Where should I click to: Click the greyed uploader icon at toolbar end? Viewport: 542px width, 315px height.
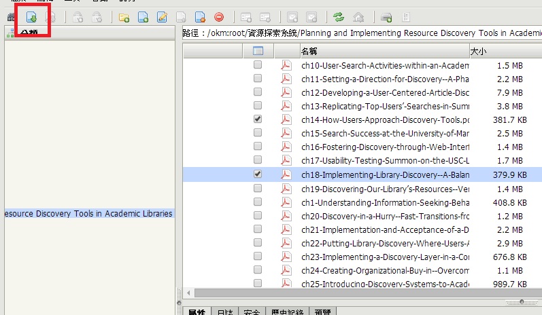pyautogui.click(x=406, y=17)
